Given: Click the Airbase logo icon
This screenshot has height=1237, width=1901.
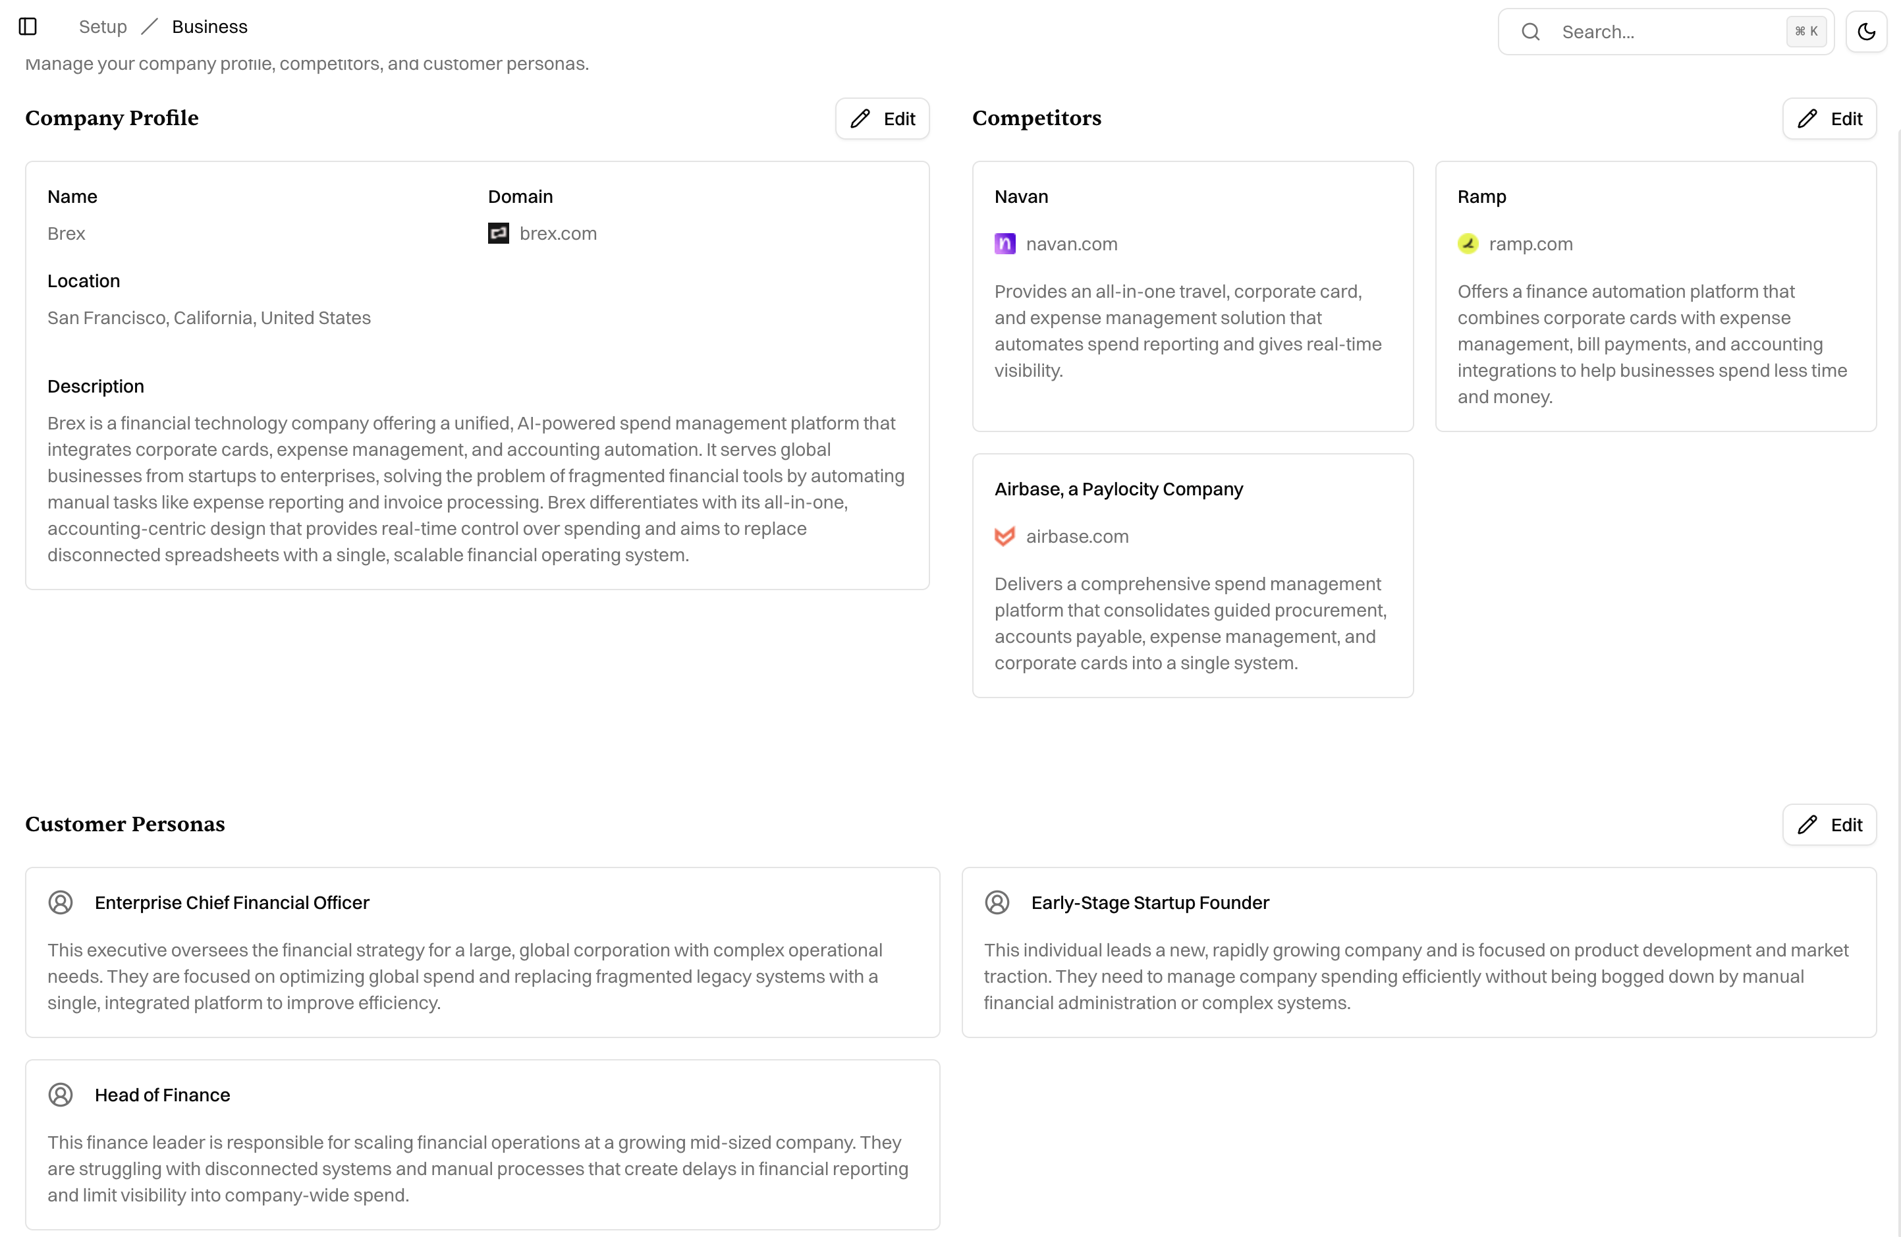Looking at the screenshot, I should [1004, 537].
